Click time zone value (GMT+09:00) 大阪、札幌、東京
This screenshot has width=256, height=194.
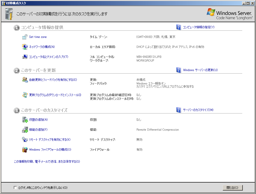coord(156,37)
